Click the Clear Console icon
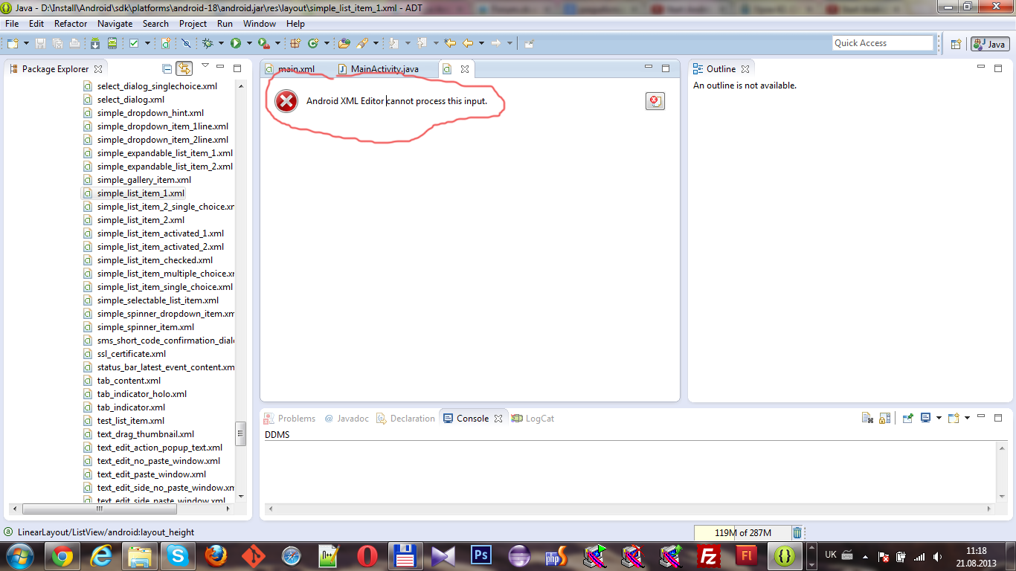1016x571 pixels. click(x=867, y=418)
